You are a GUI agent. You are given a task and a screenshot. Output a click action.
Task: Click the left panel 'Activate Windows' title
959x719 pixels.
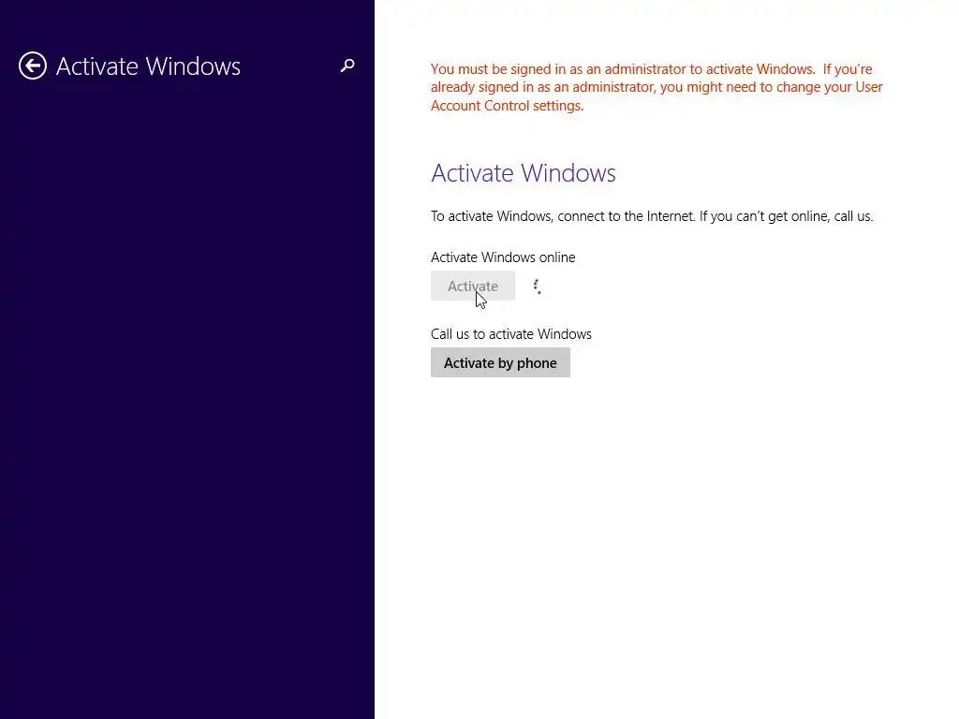(x=148, y=66)
